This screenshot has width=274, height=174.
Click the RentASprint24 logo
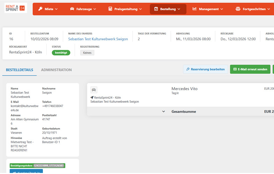coord(16,8)
